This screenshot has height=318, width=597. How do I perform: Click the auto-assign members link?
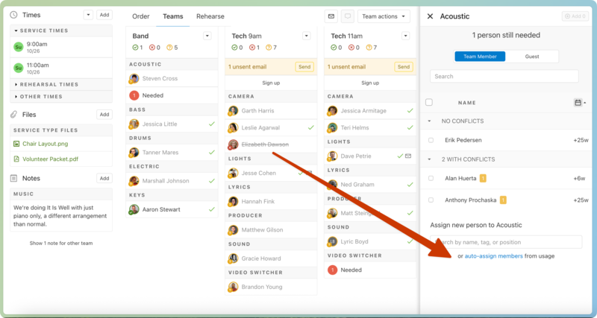click(x=493, y=256)
